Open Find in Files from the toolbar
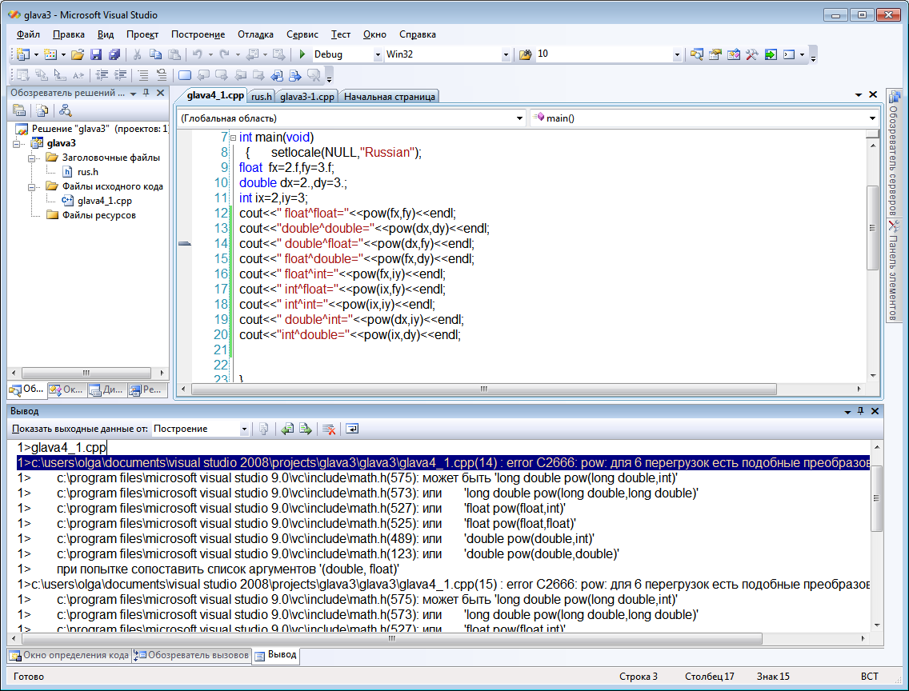The image size is (909, 691). tap(525, 54)
